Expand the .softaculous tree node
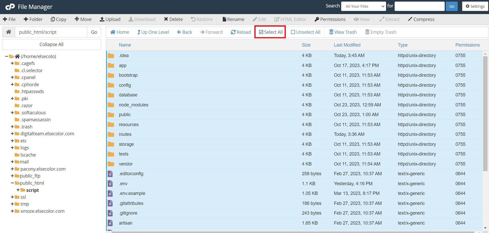Viewport: 489px width, 233px height. (12, 113)
